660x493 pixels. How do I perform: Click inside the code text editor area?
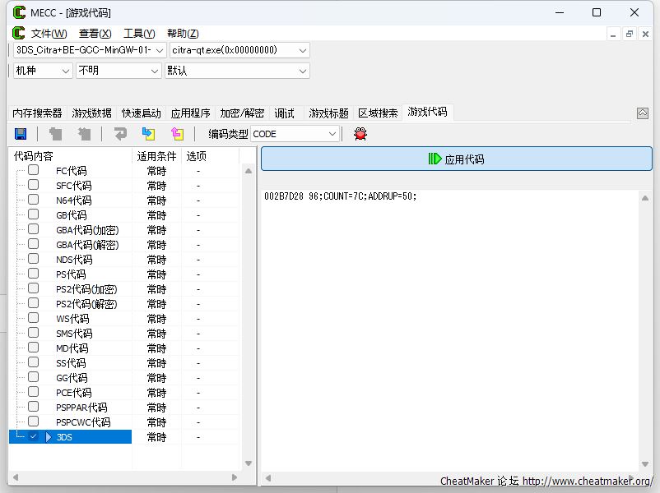point(450,329)
